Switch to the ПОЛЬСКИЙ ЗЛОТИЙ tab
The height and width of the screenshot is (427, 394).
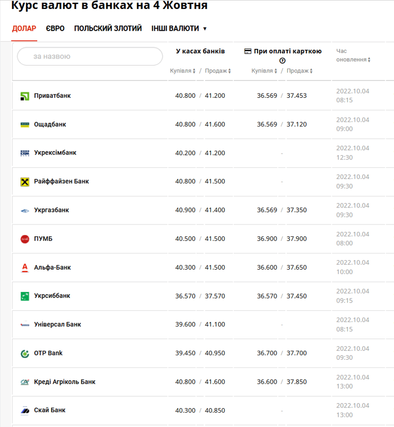pos(108,28)
